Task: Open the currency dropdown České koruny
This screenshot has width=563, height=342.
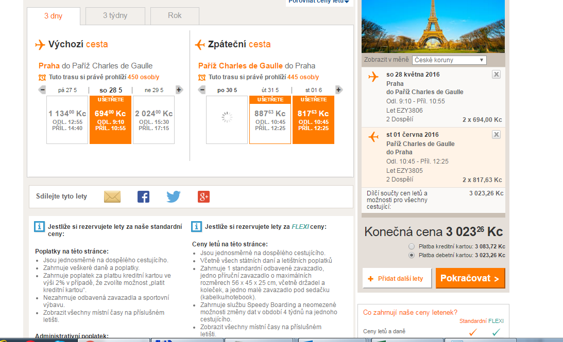Action: coord(449,60)
